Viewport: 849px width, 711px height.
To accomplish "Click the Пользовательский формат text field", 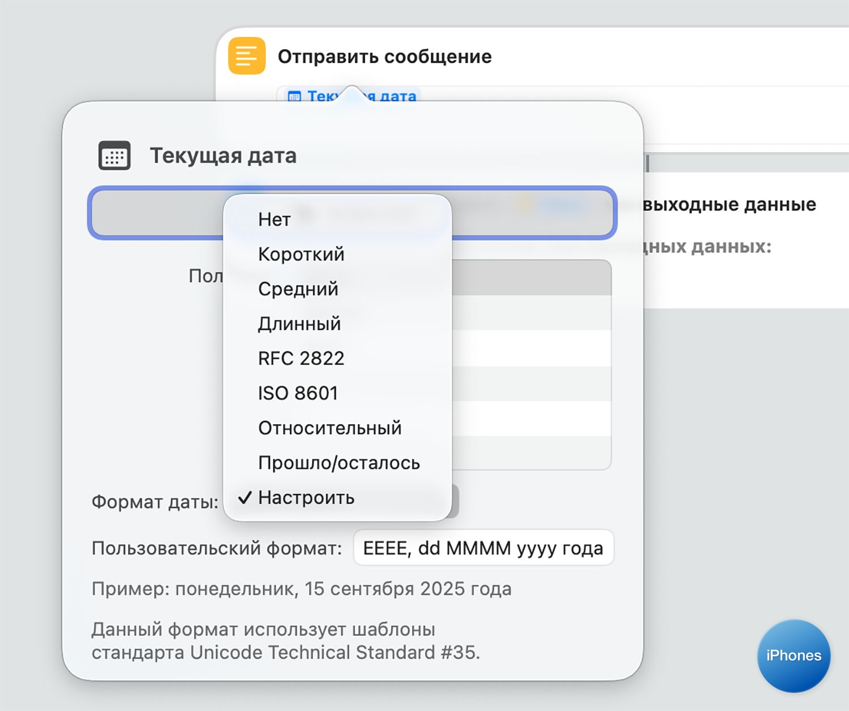I will [483, 548].
